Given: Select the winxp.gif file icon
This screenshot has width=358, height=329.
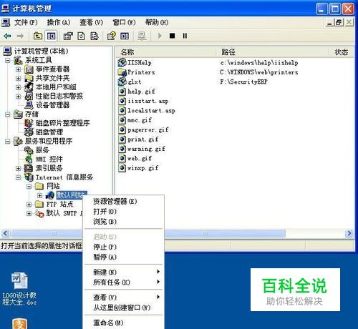Looking at the screenshot, I should coord(122,168).
